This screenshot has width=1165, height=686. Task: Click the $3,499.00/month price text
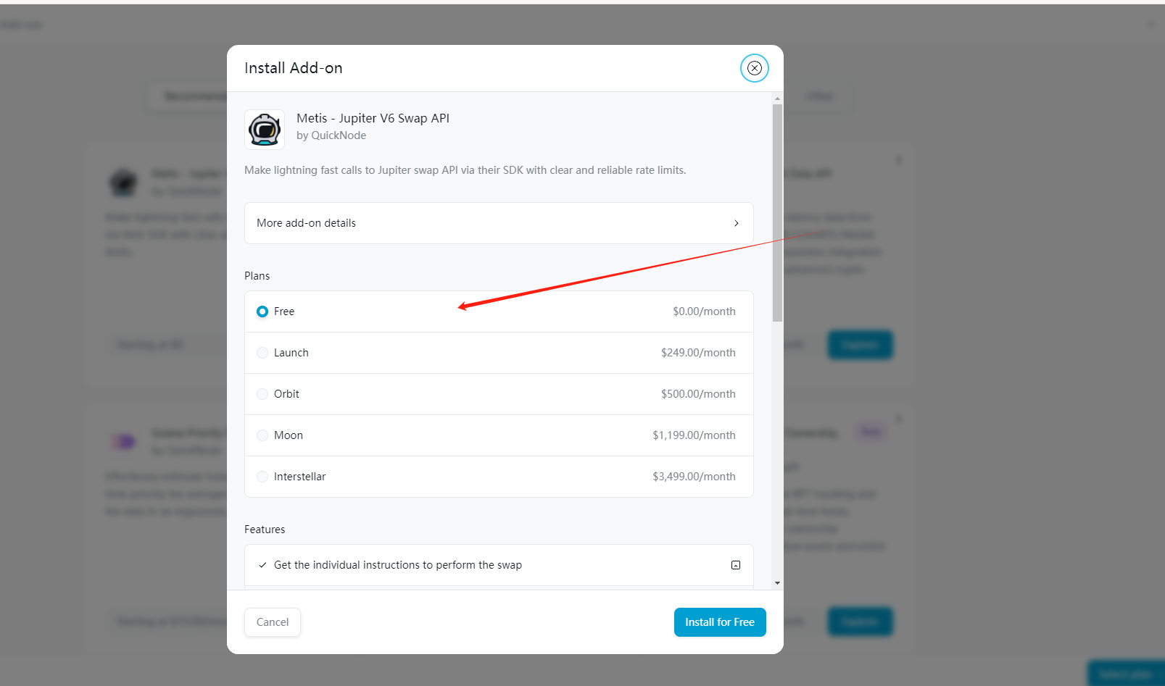[x=694, y=477]
